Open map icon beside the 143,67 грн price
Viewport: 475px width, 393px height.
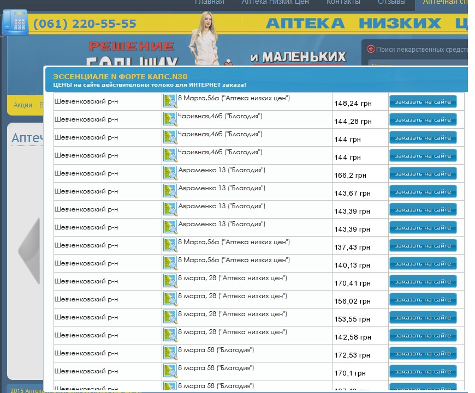click(170, 191)
